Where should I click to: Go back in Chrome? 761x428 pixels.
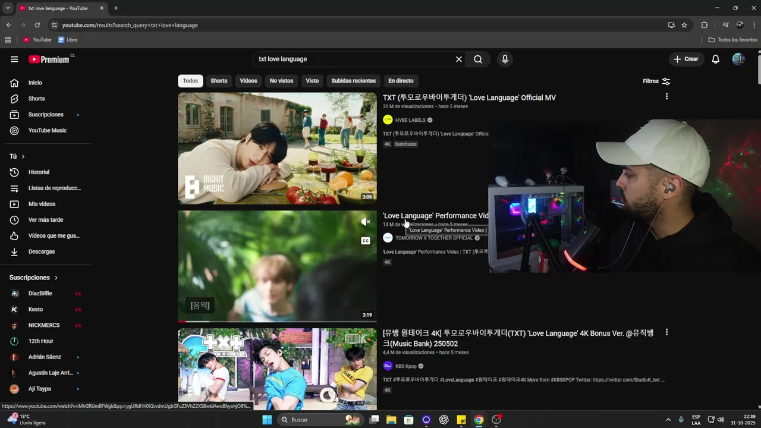(8, 25)
